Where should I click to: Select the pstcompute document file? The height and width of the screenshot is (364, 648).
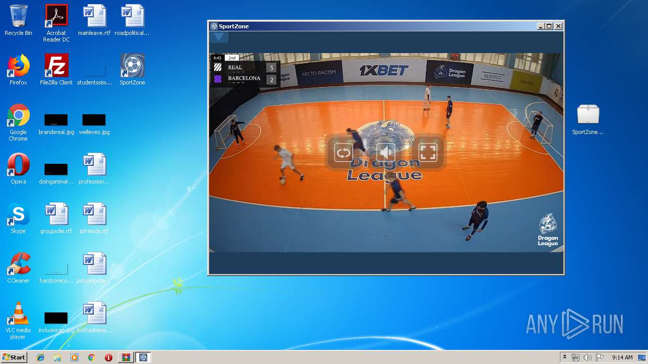[94, 268]
